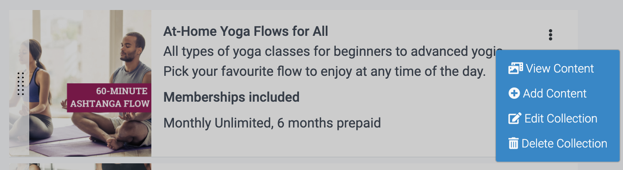Screen dimensions: 623x170
Task: Select View Content from the menu
Action: click(559, 68)
